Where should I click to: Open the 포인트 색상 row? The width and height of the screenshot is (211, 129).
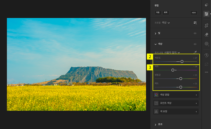tap(176, 103)
